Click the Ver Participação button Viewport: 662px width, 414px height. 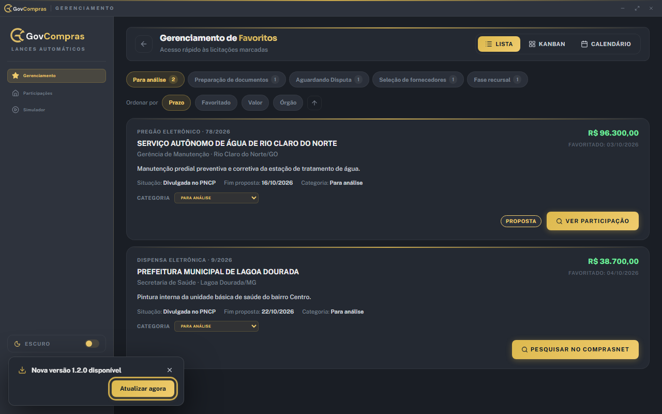coord(593,221)
